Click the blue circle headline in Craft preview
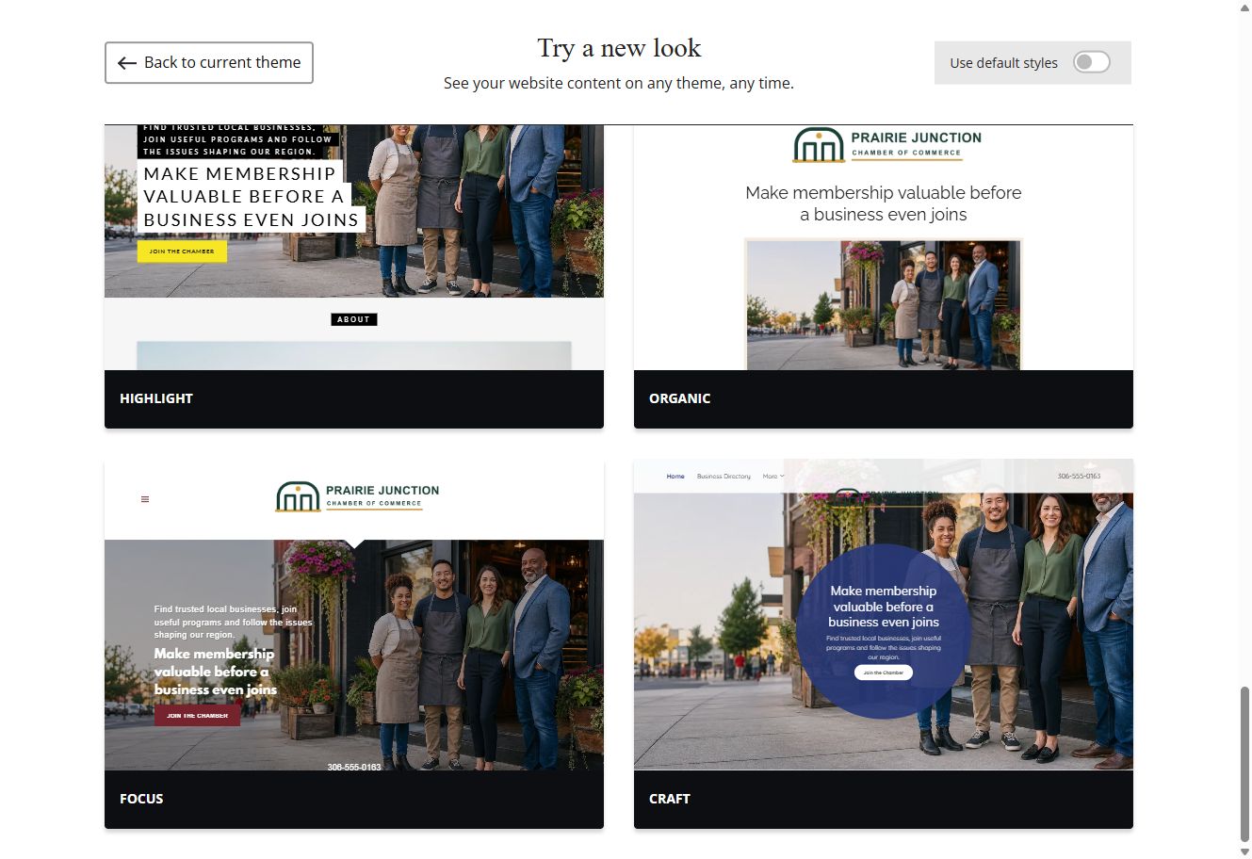 (x=884, y=607)
